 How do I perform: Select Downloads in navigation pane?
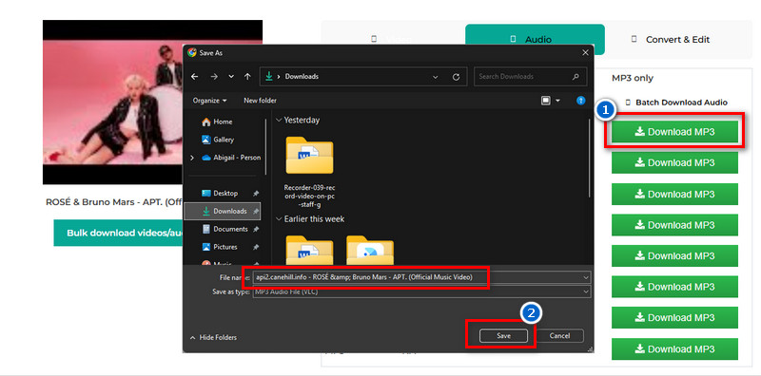click(223, 211)
